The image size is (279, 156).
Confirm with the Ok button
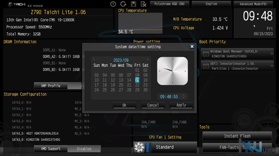click(x=124, y=105)
